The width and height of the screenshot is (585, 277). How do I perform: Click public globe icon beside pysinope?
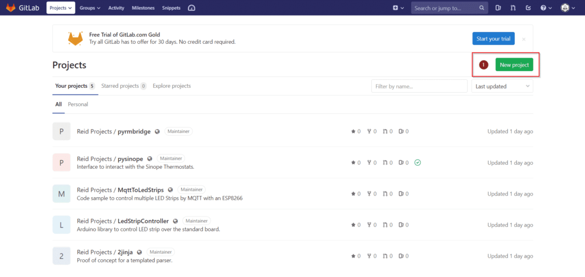pos(150,158)
